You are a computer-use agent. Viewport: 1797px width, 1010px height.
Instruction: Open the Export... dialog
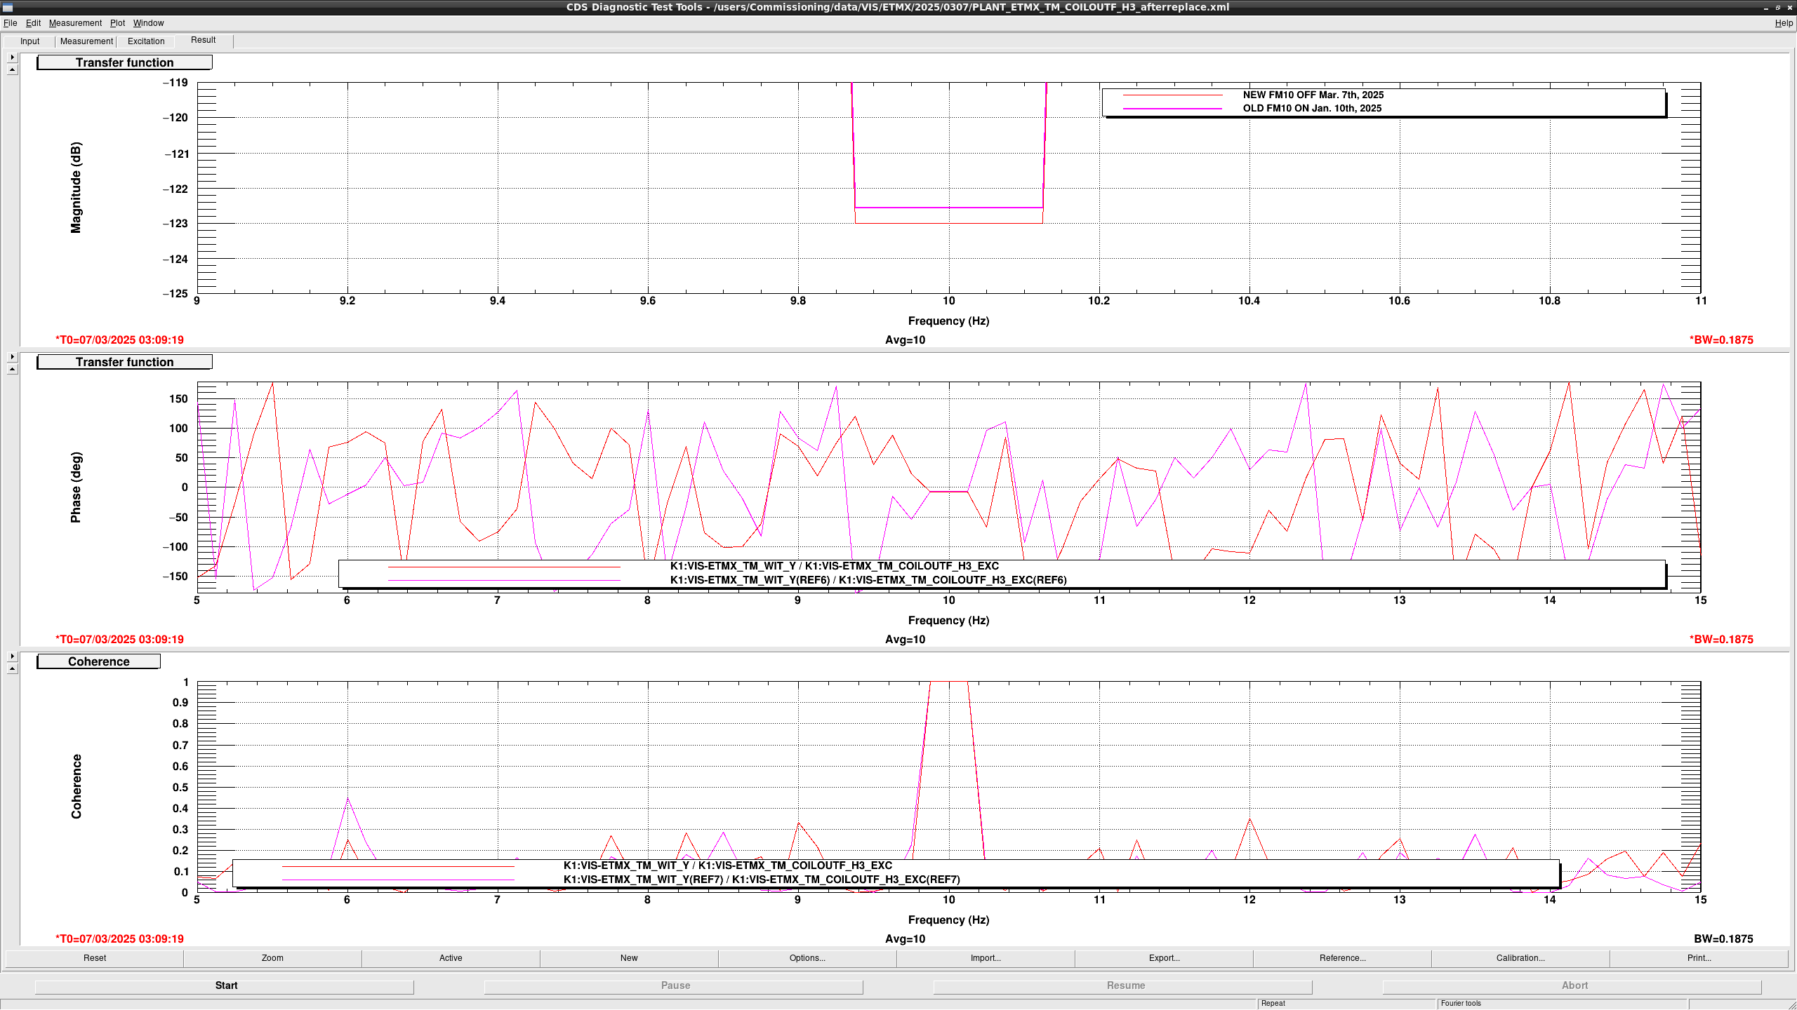[x=1164, y=958]
